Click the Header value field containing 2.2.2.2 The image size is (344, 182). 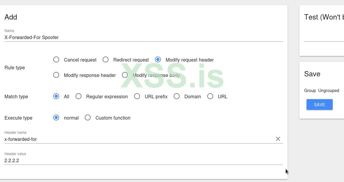point(143,160)
